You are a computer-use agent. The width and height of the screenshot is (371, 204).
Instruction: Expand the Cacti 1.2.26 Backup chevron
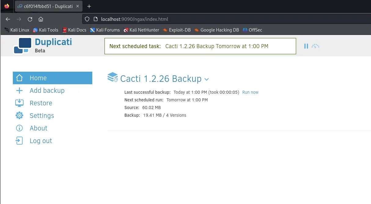tap(207, 79)
